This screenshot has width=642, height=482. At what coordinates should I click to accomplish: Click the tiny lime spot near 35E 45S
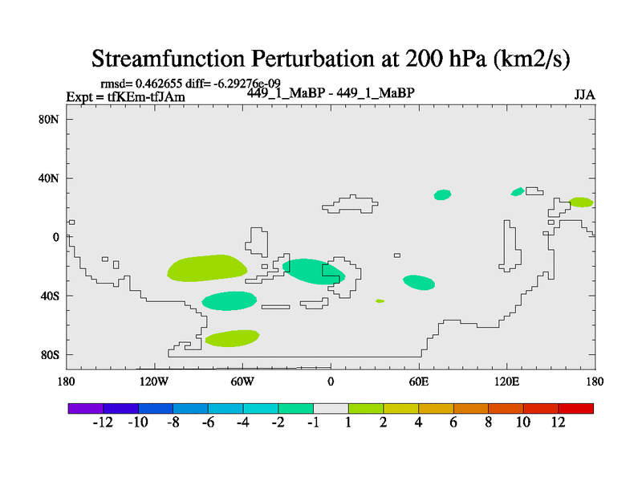click(380, 301)
